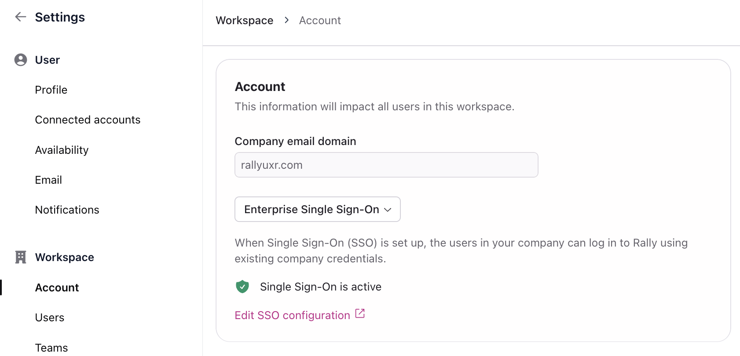Navigate to Notifications settings
Image resolution: width=740 pixels, height=356 pixels.
point(67,210)
